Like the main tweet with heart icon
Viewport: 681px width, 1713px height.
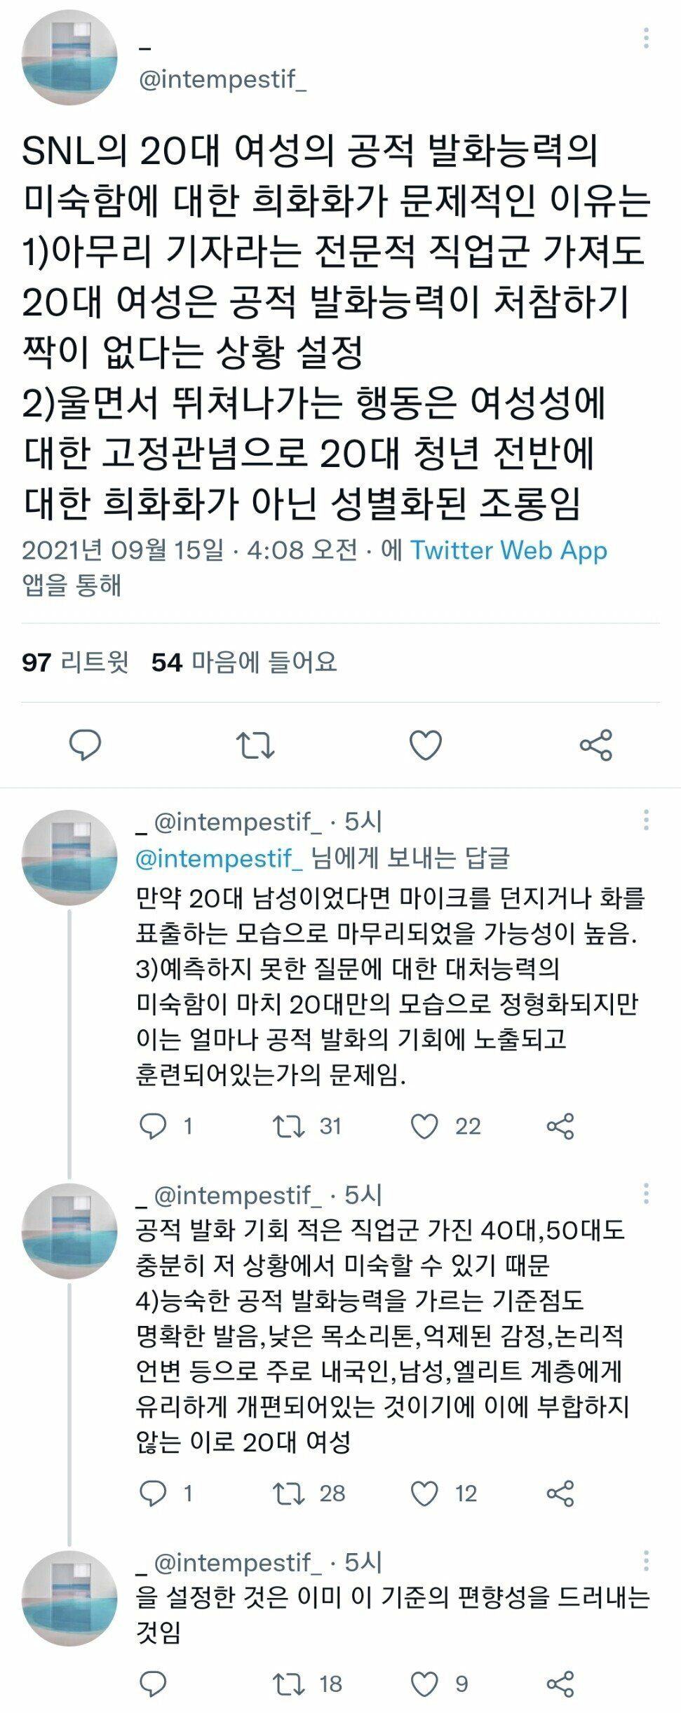point(425,745)
